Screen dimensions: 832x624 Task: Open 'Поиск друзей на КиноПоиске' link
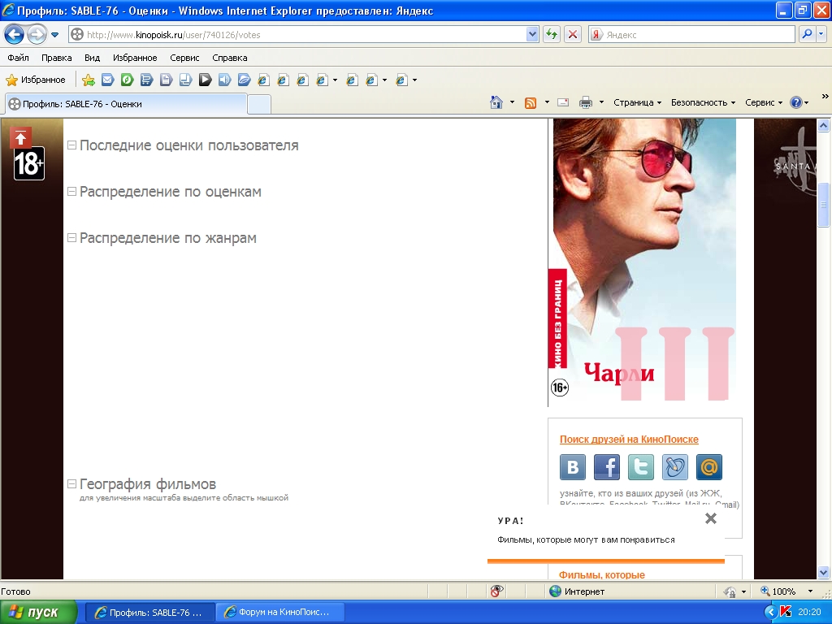point(629,440)
